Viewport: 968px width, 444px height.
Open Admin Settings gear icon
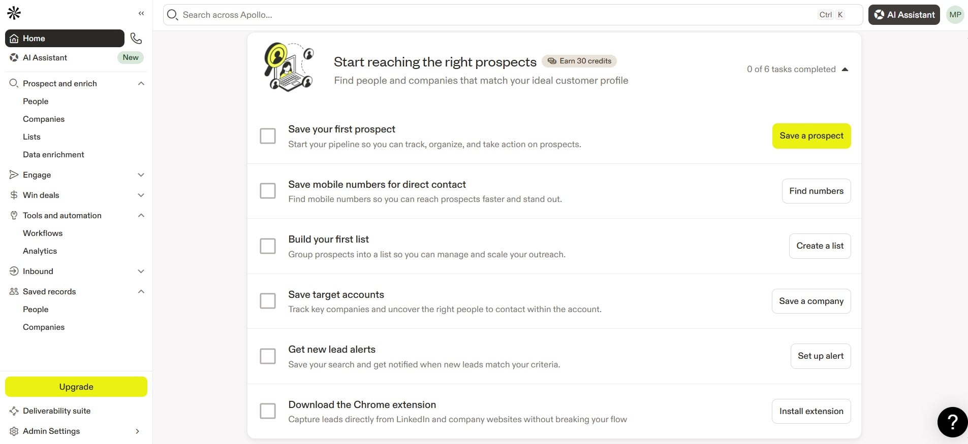click(14, 431)
